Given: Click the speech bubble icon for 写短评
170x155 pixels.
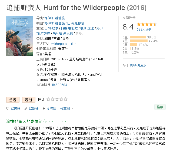Looking at the screenshot, I should pos(8,108).
